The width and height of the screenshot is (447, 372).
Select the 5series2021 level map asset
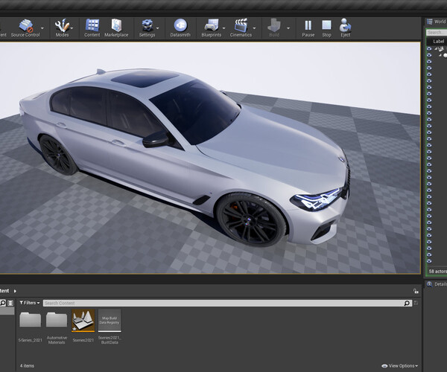coord(83,326)
